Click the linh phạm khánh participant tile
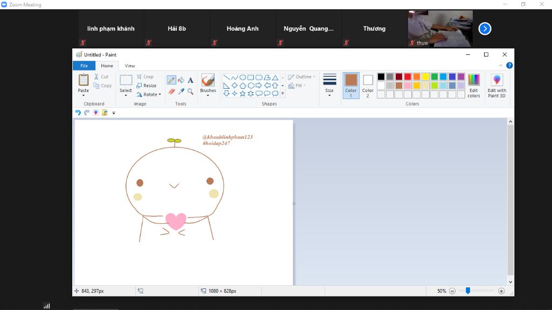552x310 pixels. (x=111, y=29)
